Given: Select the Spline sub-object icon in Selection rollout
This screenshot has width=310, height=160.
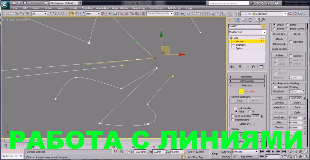Looking at the screenshot, I should tap(252, 91).
